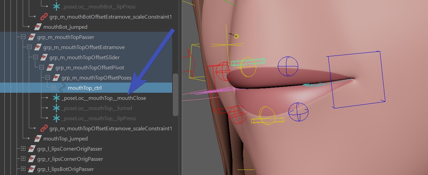This screenshot has height=175, width=428.
Task: Click the mouthBotOffsetExtramove scaleConstraint1 icon
Action: [x=44, y=17]
